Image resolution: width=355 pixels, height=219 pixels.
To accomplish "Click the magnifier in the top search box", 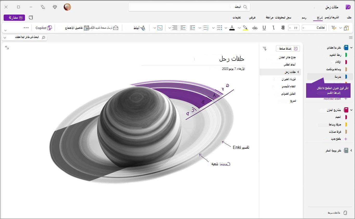I will coord(245,7).
